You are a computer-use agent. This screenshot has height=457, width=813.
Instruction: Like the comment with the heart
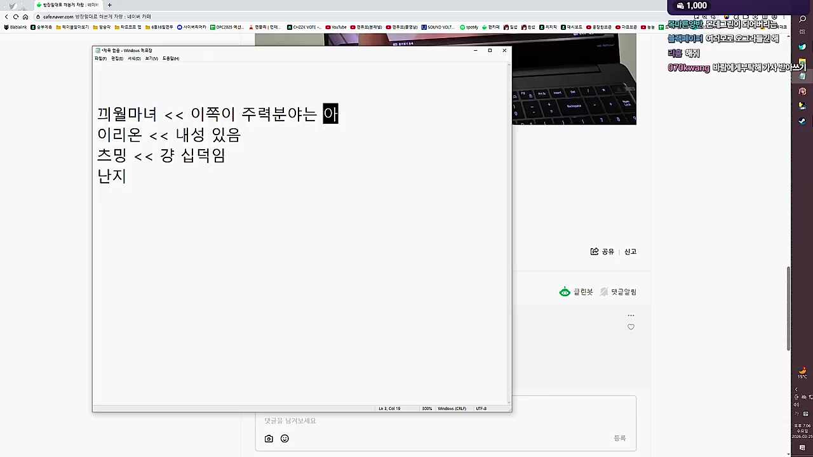pyautogui.click(x=631, y=327)
